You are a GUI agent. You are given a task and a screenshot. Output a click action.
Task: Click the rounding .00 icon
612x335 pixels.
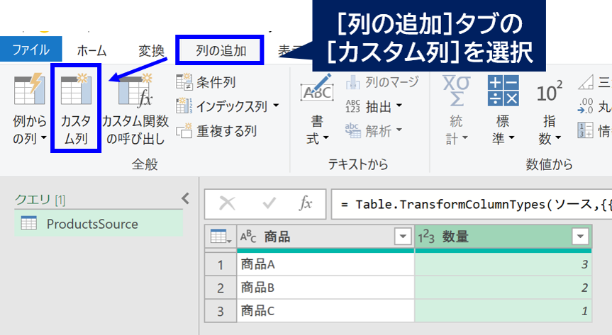pyautogui.click(x=586, y=106)
